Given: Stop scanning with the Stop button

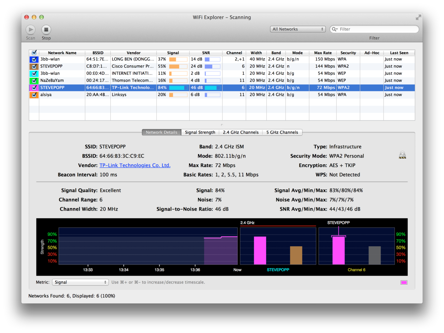Looking at the screenshot, I should click(46, 30).
